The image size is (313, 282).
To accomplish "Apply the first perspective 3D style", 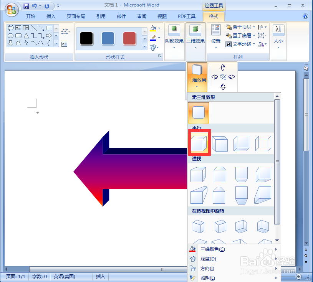I will 198,175.
